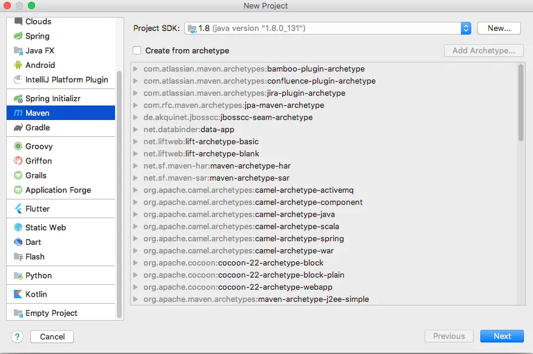Click the Static Web globe icon
This screenshot has width=533, height=354.
click(x=18, y=227)
